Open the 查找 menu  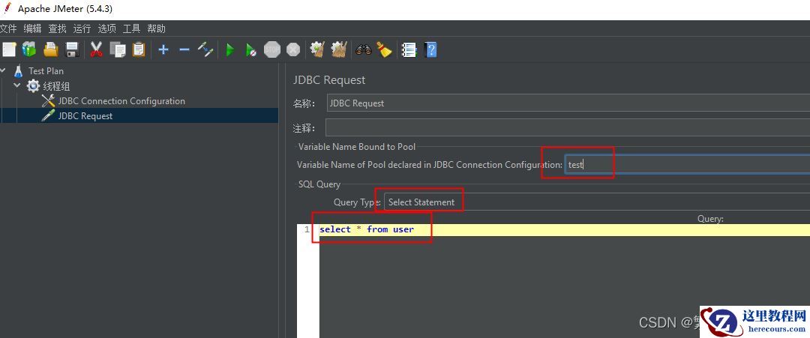coord(57,28)
